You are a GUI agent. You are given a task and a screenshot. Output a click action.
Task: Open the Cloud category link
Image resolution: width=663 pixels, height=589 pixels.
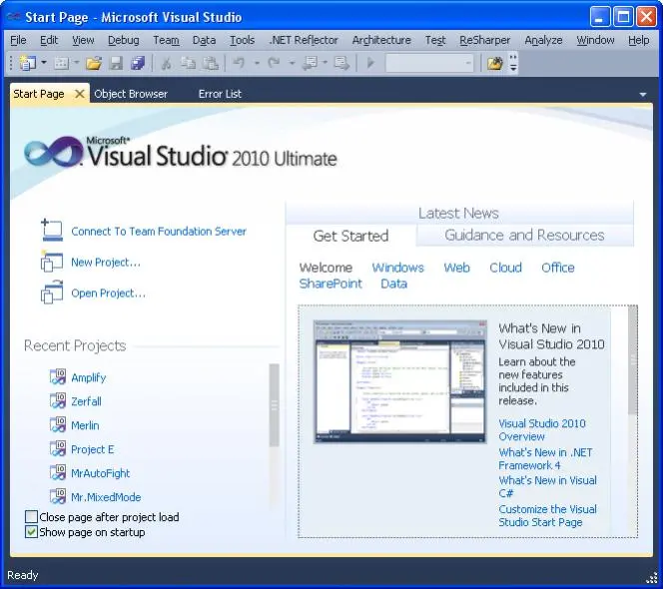[505, 268]
